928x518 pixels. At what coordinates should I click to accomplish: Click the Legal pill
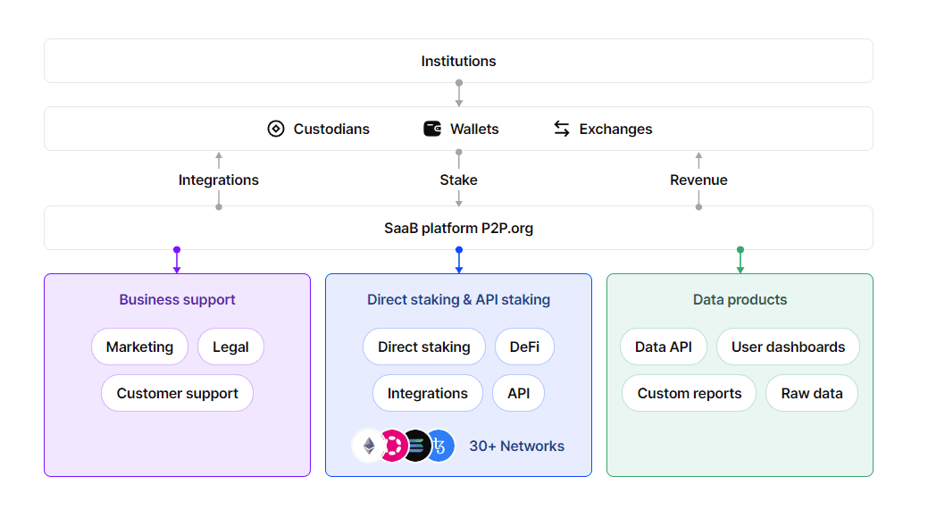click(230, 347)
